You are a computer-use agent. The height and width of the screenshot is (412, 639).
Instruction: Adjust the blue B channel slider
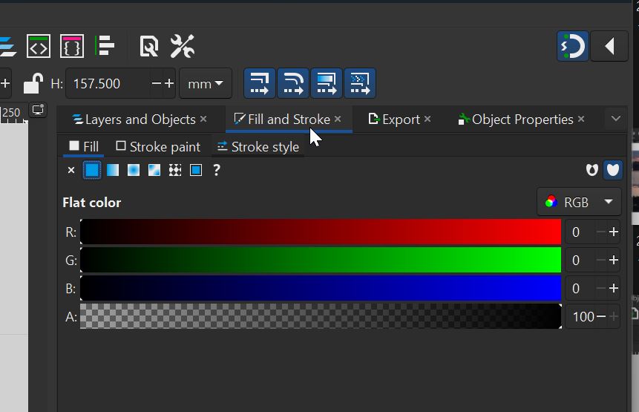click(321, 288)
